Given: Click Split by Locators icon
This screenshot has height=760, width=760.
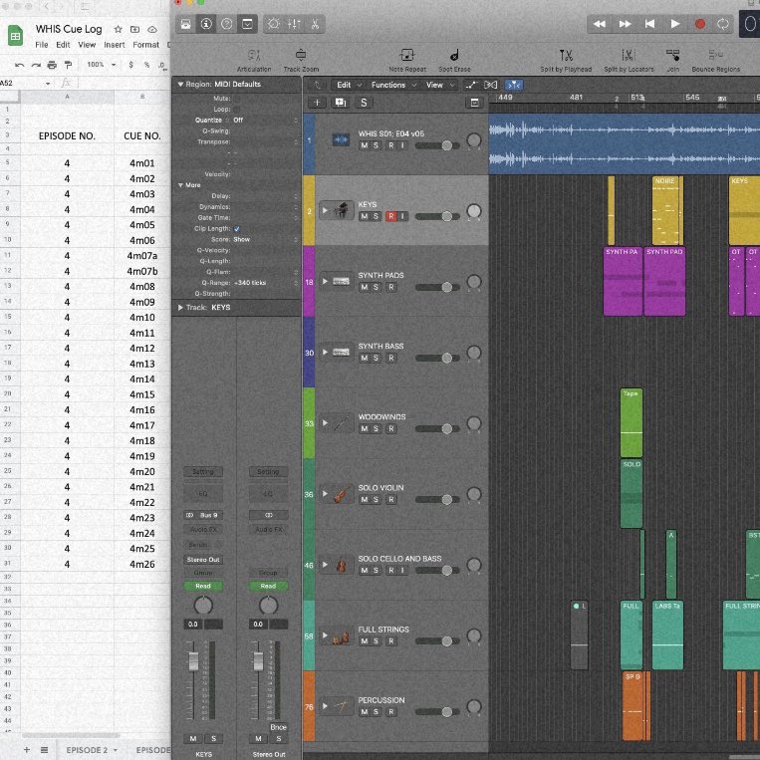Looking at the screenshot, I should tap(629, 55).
